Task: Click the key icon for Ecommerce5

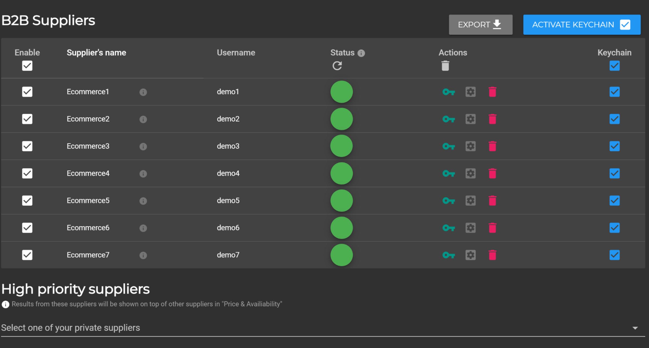Action: [x=449, y=201]
